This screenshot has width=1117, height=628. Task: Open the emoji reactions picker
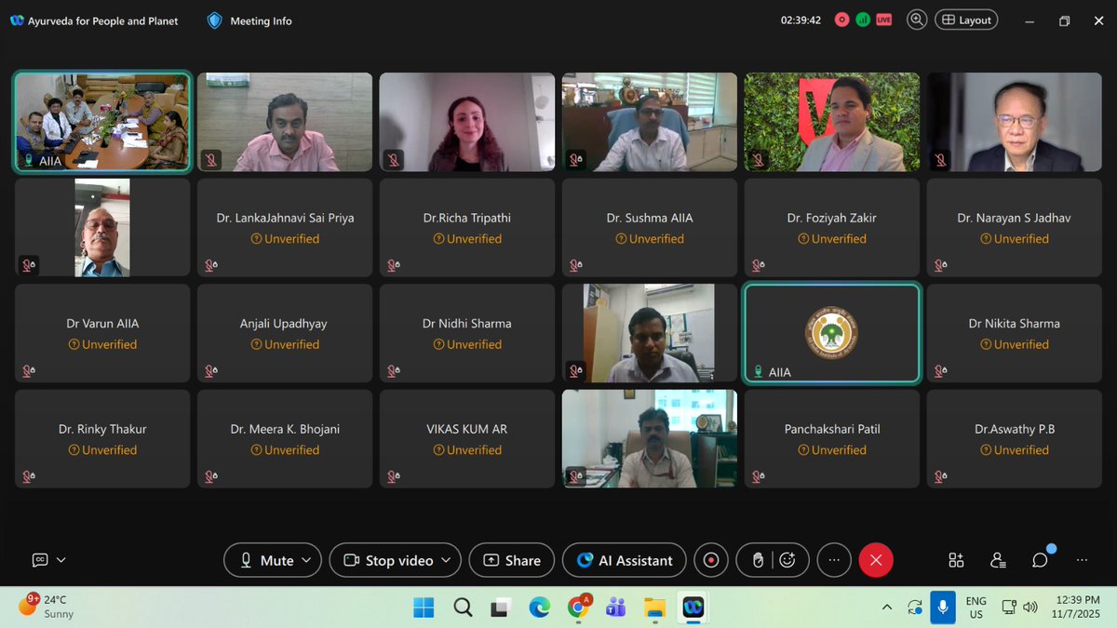point(787,560)
